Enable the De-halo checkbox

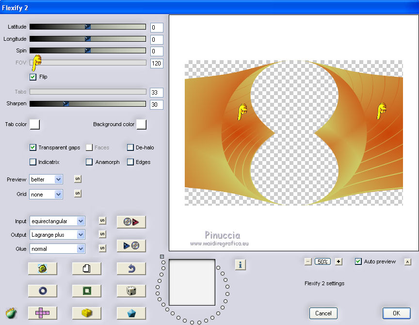pyautogui.click(x=130, y=147)
